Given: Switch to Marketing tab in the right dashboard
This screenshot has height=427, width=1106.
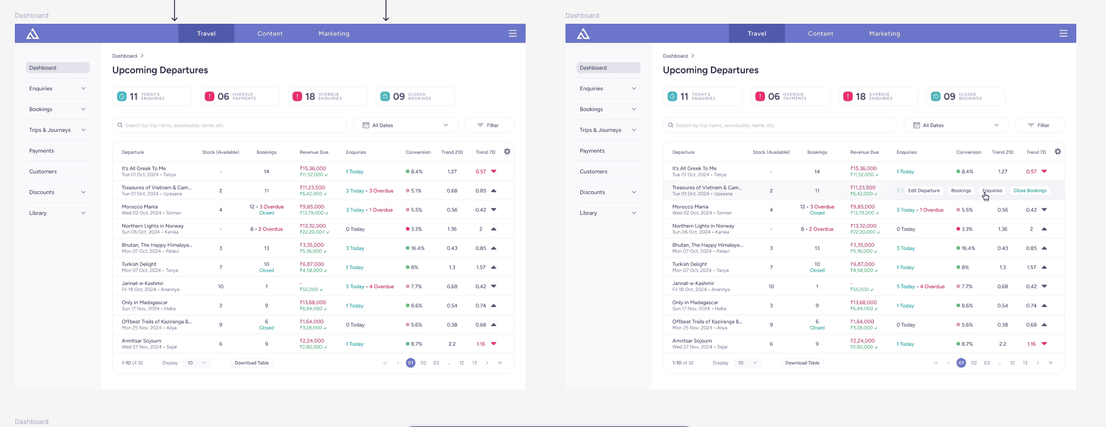Looking at the screenshot, I should point(884,34).
